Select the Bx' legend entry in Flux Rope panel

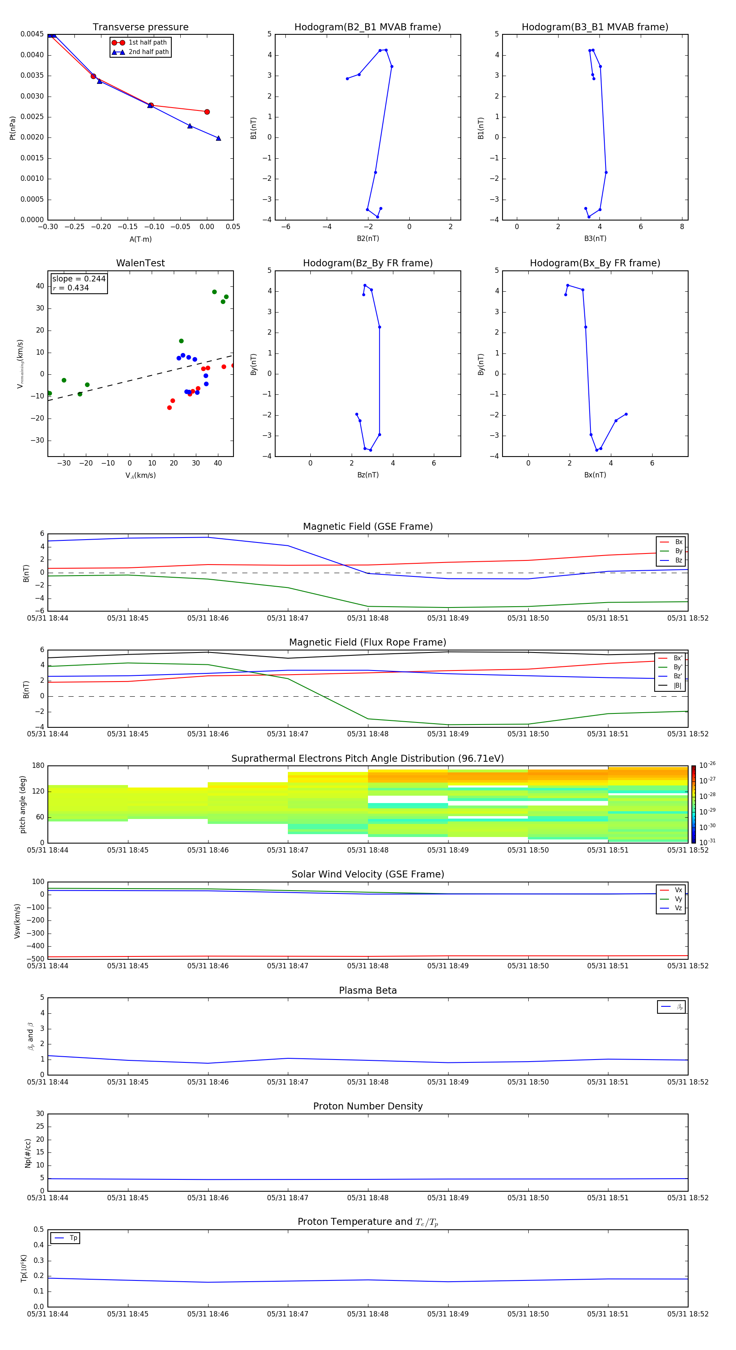tap(670, 658)
